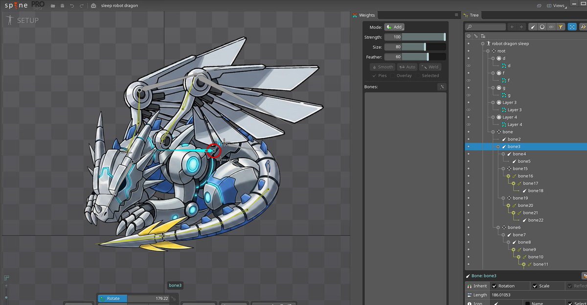Image resolution: width=587 pixels, height=305 pixels.
Task: Edit the rotation value 179.22
Action: (148, 299)
